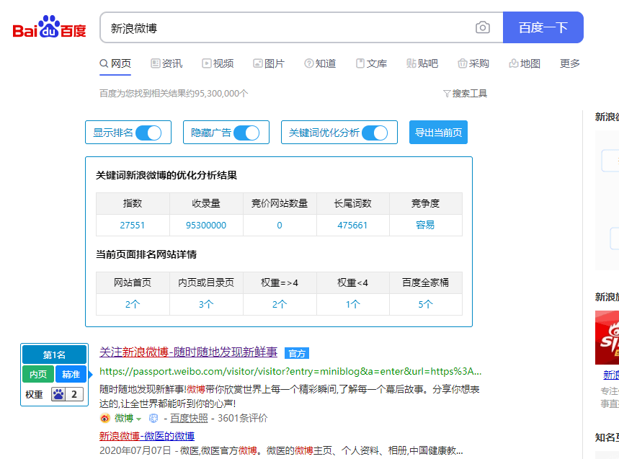Screen dimensions: 619x459
Task: Click the Baidu paw weight icon
Action: [58, 394]
